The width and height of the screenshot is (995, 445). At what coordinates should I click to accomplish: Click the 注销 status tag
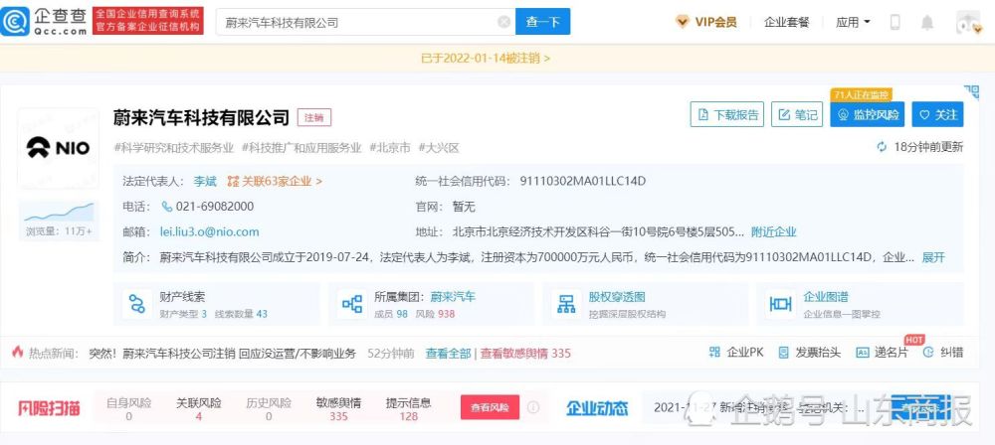click(x=314, y=118)
